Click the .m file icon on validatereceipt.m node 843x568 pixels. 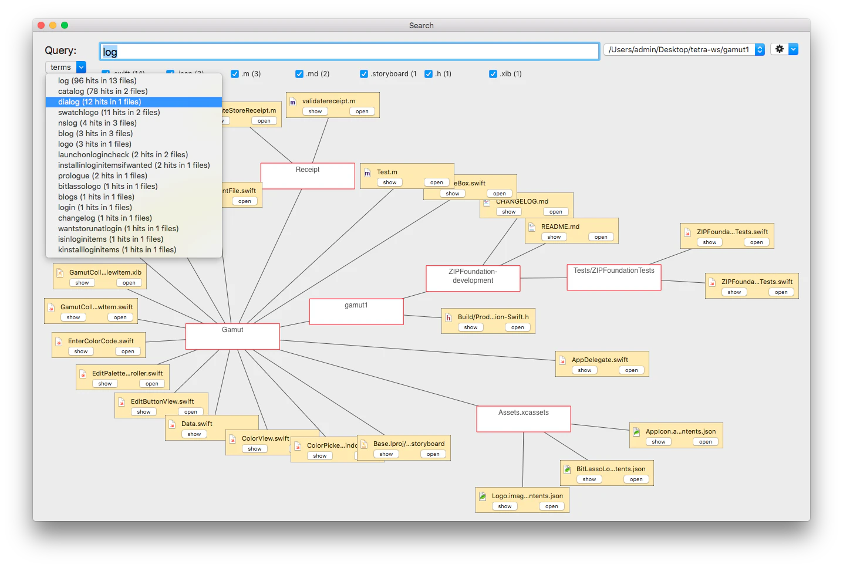point(294,101)
